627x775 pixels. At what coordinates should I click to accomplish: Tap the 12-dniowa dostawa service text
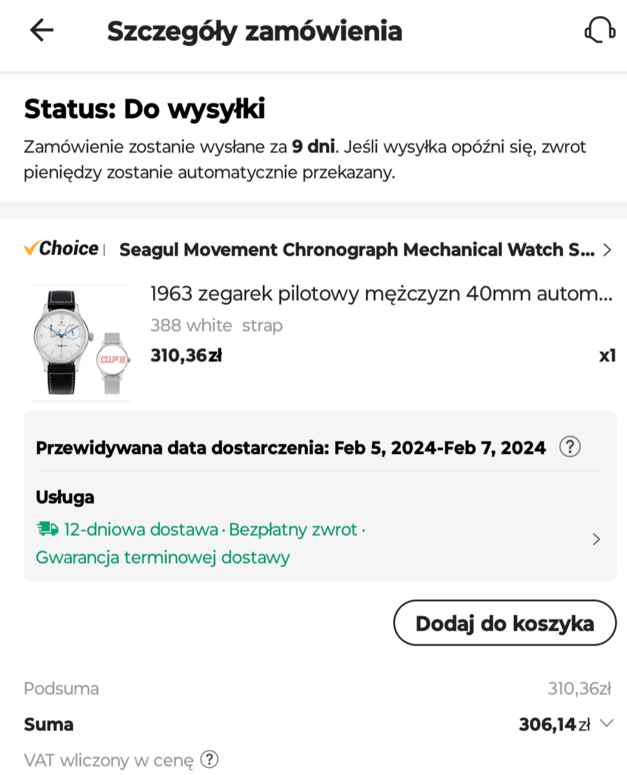click(141, 530)
